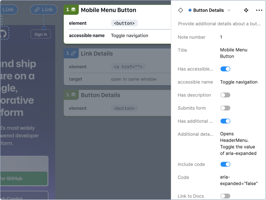Screen dimensions: 266x200
Task: Click the <button> tag in Button Details card
Action: [x=124, y=108]
